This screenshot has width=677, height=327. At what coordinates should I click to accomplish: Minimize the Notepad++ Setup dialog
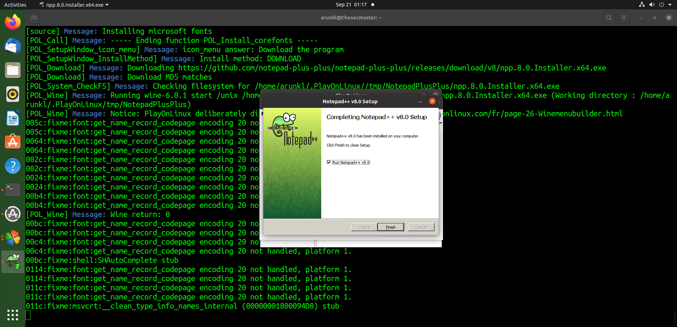click(x=420, y=101)
